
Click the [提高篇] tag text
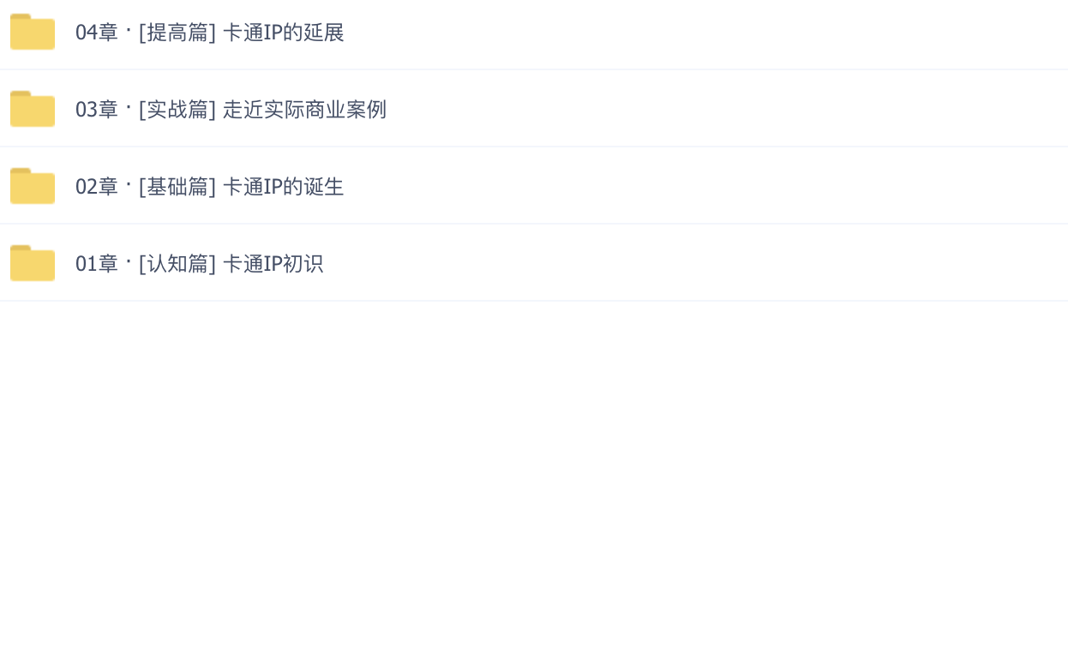177,33
